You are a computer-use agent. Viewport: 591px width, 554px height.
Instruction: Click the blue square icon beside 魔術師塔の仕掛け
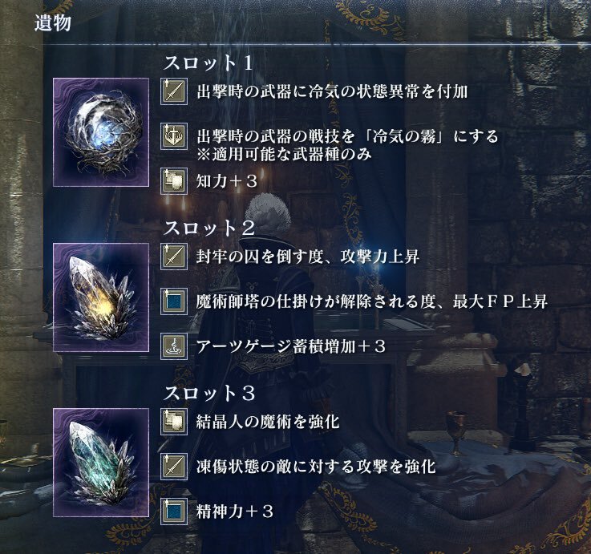pyautogui.click(x=174, y=301)
